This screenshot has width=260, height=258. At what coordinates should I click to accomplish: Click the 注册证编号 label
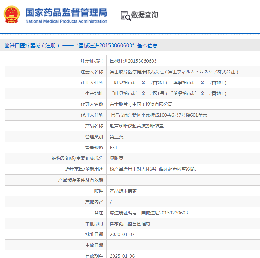coord(92,61)
